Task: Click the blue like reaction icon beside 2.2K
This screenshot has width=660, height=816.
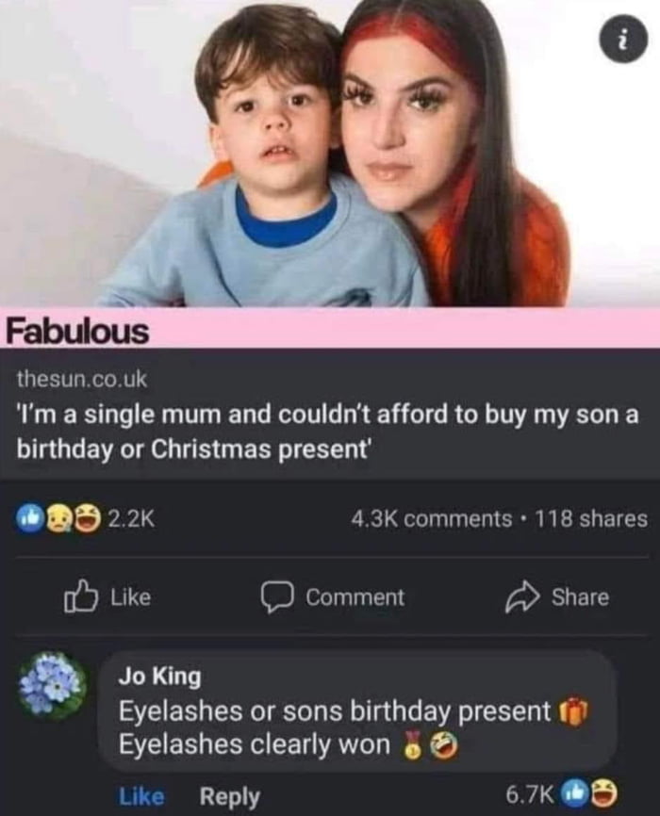Action: (x=31, y=518)
